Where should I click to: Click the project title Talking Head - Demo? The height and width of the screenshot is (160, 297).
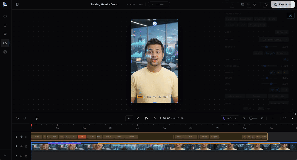(105, 4)
